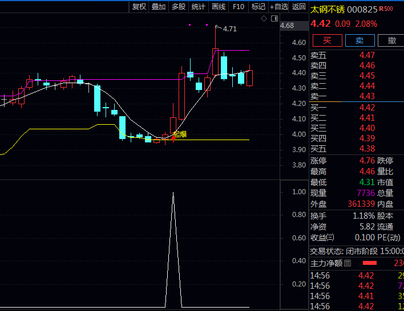Click the 标记 mark option
The height and width of the screenshot is (311, 404).
coord(258,7)
